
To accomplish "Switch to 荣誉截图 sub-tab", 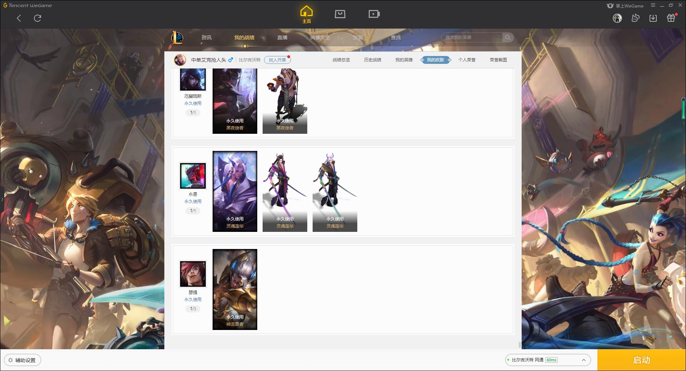I will 498,60.
